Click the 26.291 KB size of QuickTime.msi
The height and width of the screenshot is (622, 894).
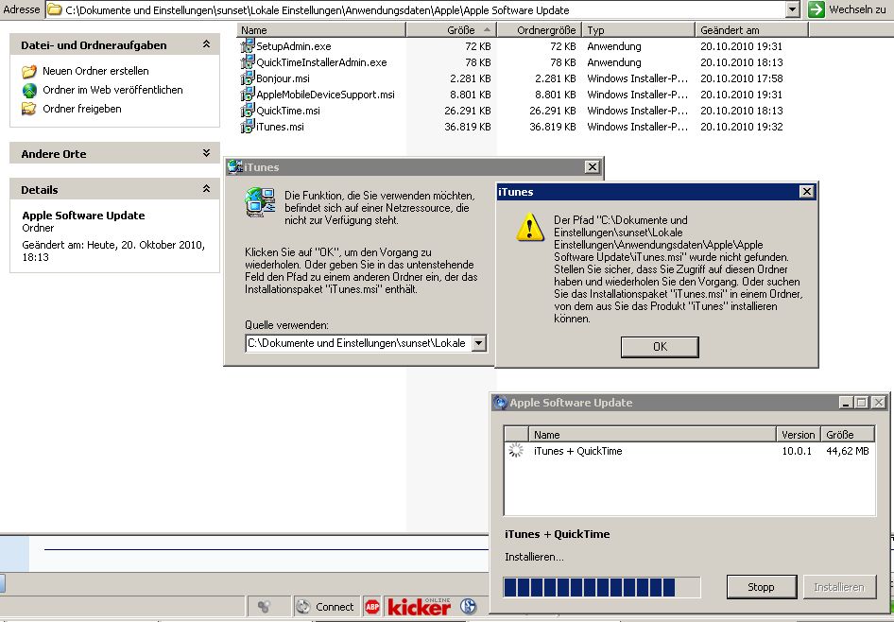468,111
